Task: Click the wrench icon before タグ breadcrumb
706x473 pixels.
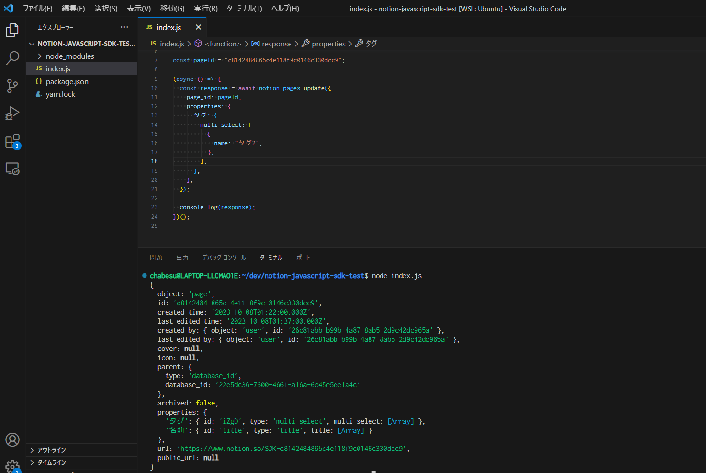Action: click(x=359, y=44)
